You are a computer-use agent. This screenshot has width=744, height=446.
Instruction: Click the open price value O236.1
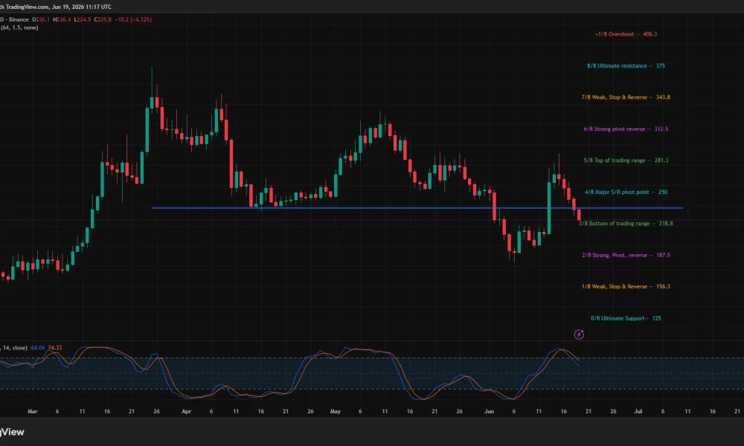pyautogui.click(x=41, y=19)
